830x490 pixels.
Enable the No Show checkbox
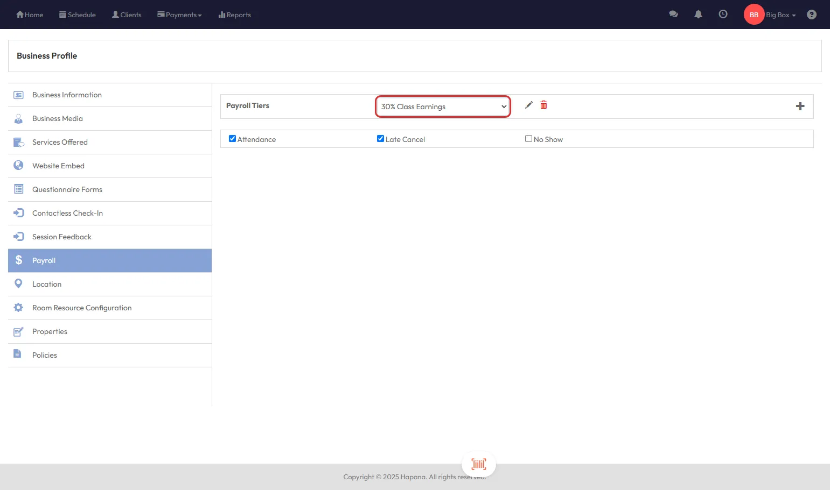click(528, 139)
